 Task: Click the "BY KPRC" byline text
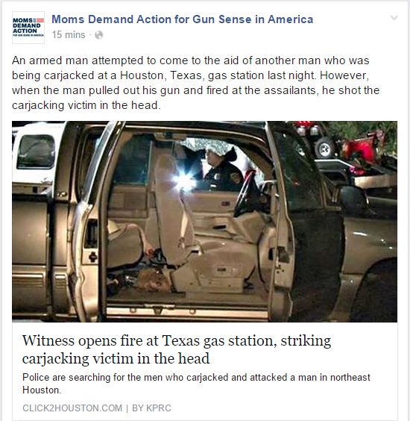(151, 408)
